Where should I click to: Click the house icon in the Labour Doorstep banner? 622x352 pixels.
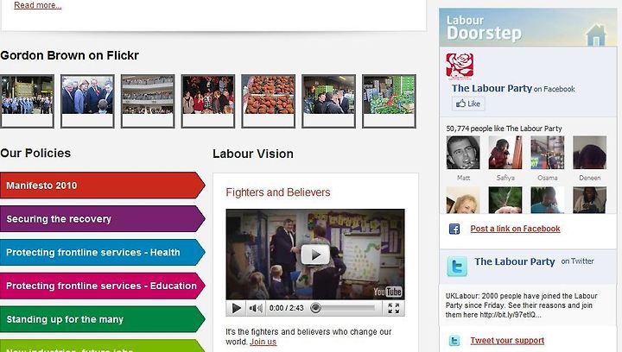(x=596, y=35)
